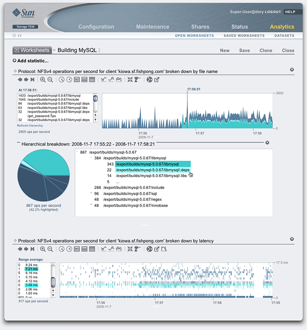307x330 pixels.
Task: Click the LOGOUT link
Action: tap(273, 12)
